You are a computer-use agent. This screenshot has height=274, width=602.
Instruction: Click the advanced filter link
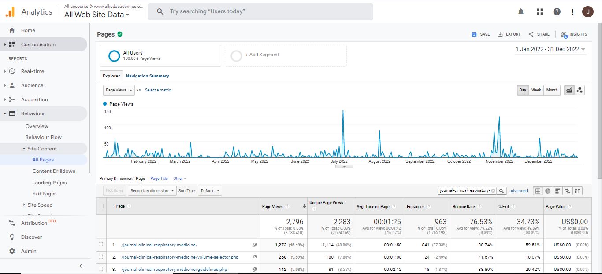tap(518, 191)
